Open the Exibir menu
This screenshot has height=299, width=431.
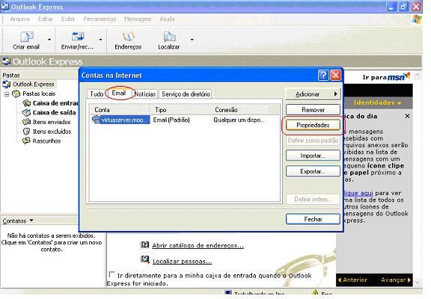click(68, 19)
